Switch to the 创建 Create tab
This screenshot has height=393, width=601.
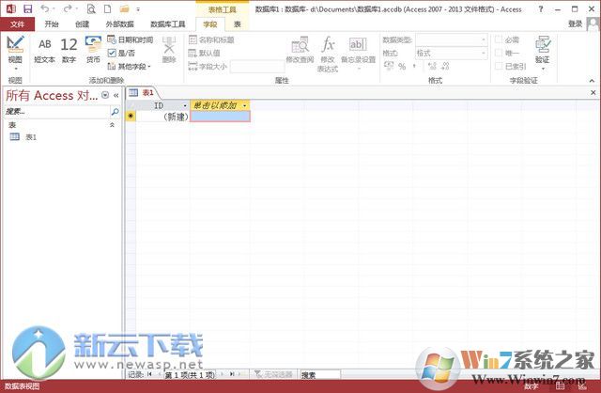pos(83,24)
